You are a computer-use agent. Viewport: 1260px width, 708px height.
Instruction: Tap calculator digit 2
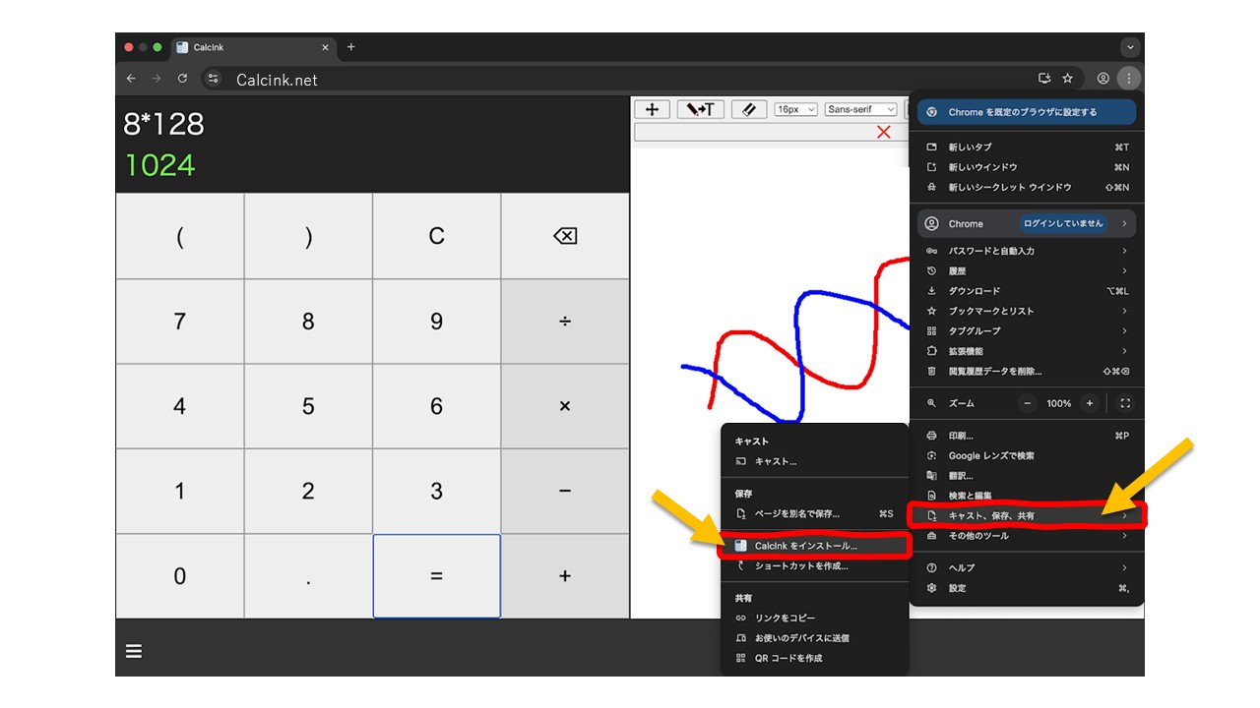[308, 491]
